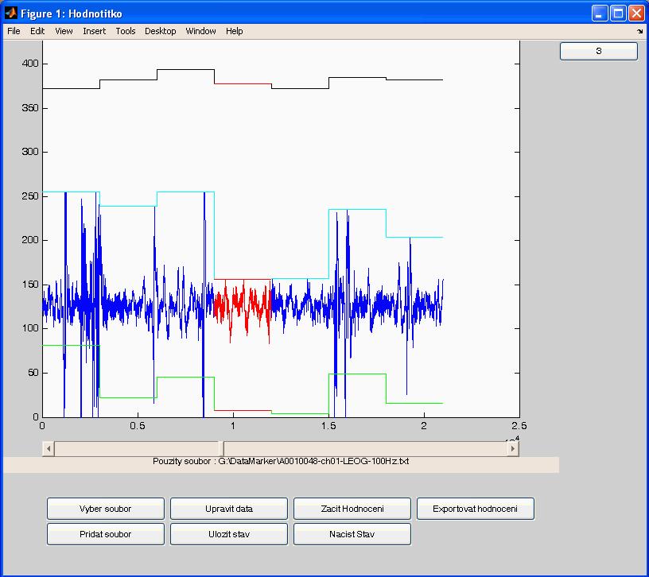Click the Figure 1: Hodnotitko title
Image resolution: width=649 pixels, height=577 pixels.
(x=72, y=14)
